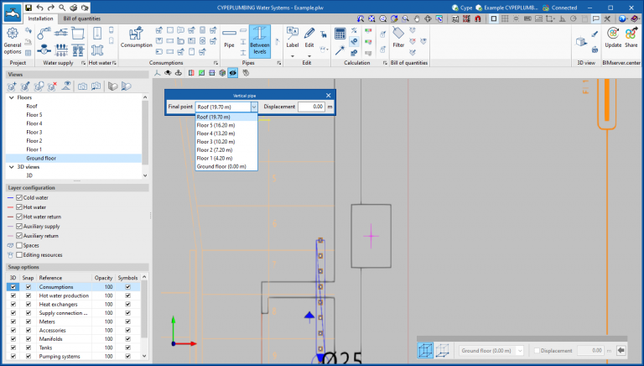Toggle the Cold water layer checkbox

(19, 197)
